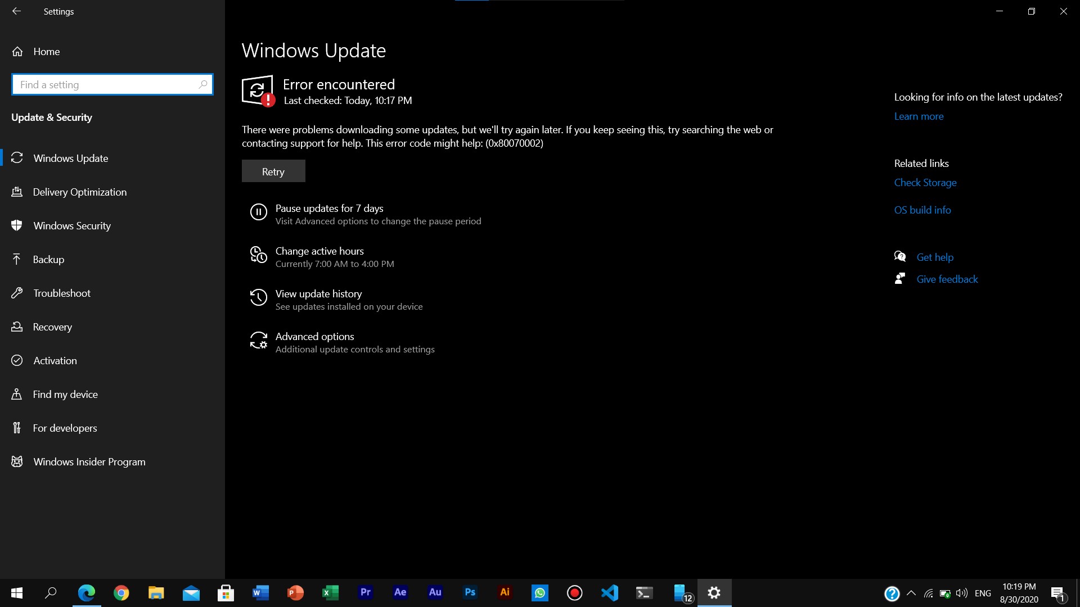This screenshot has width=1080, height=607.
Task: Launch Photoshop from taskbar
Action: point(470,592)
